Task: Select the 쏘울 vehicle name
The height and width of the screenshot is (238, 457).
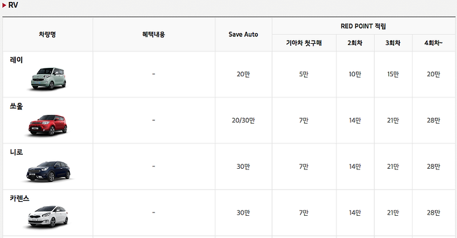Action: (x=17, y=106)
